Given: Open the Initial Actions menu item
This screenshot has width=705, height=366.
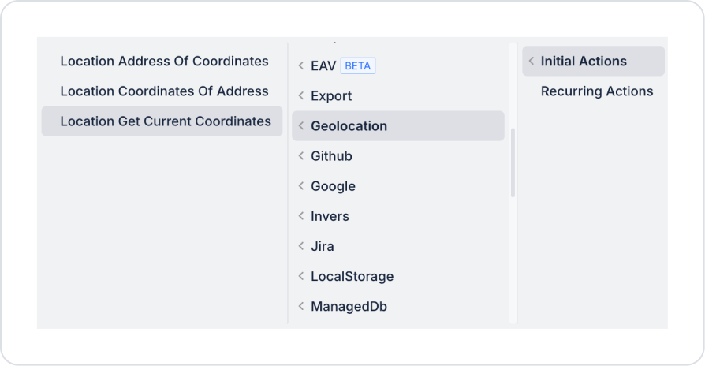Looking at the screenshot, I should [x=584, y=62].
